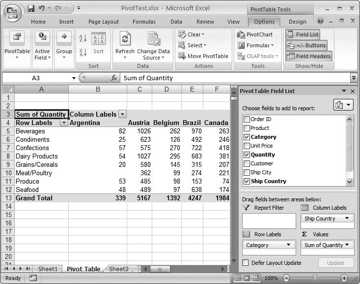Click the Save icon in Quick Access toolbar
The width and height of the screenshot is (360, 284).
click(x=31, y=8)
